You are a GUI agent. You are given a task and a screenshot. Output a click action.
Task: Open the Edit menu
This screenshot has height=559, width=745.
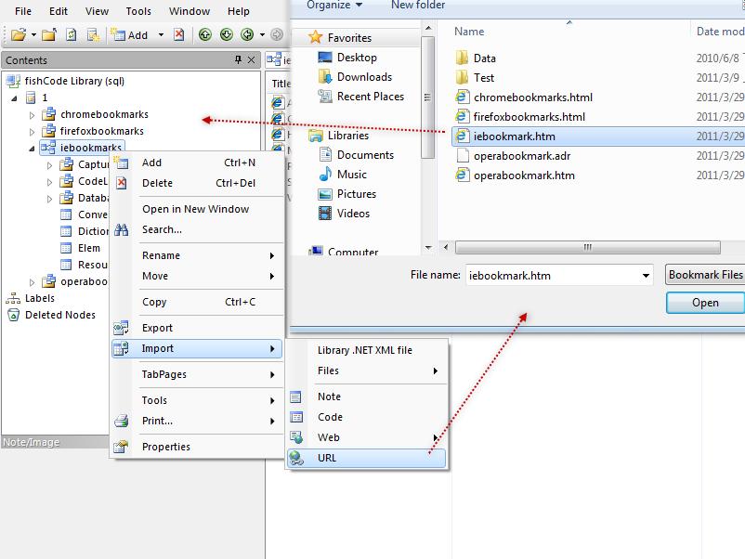point(58,11)
